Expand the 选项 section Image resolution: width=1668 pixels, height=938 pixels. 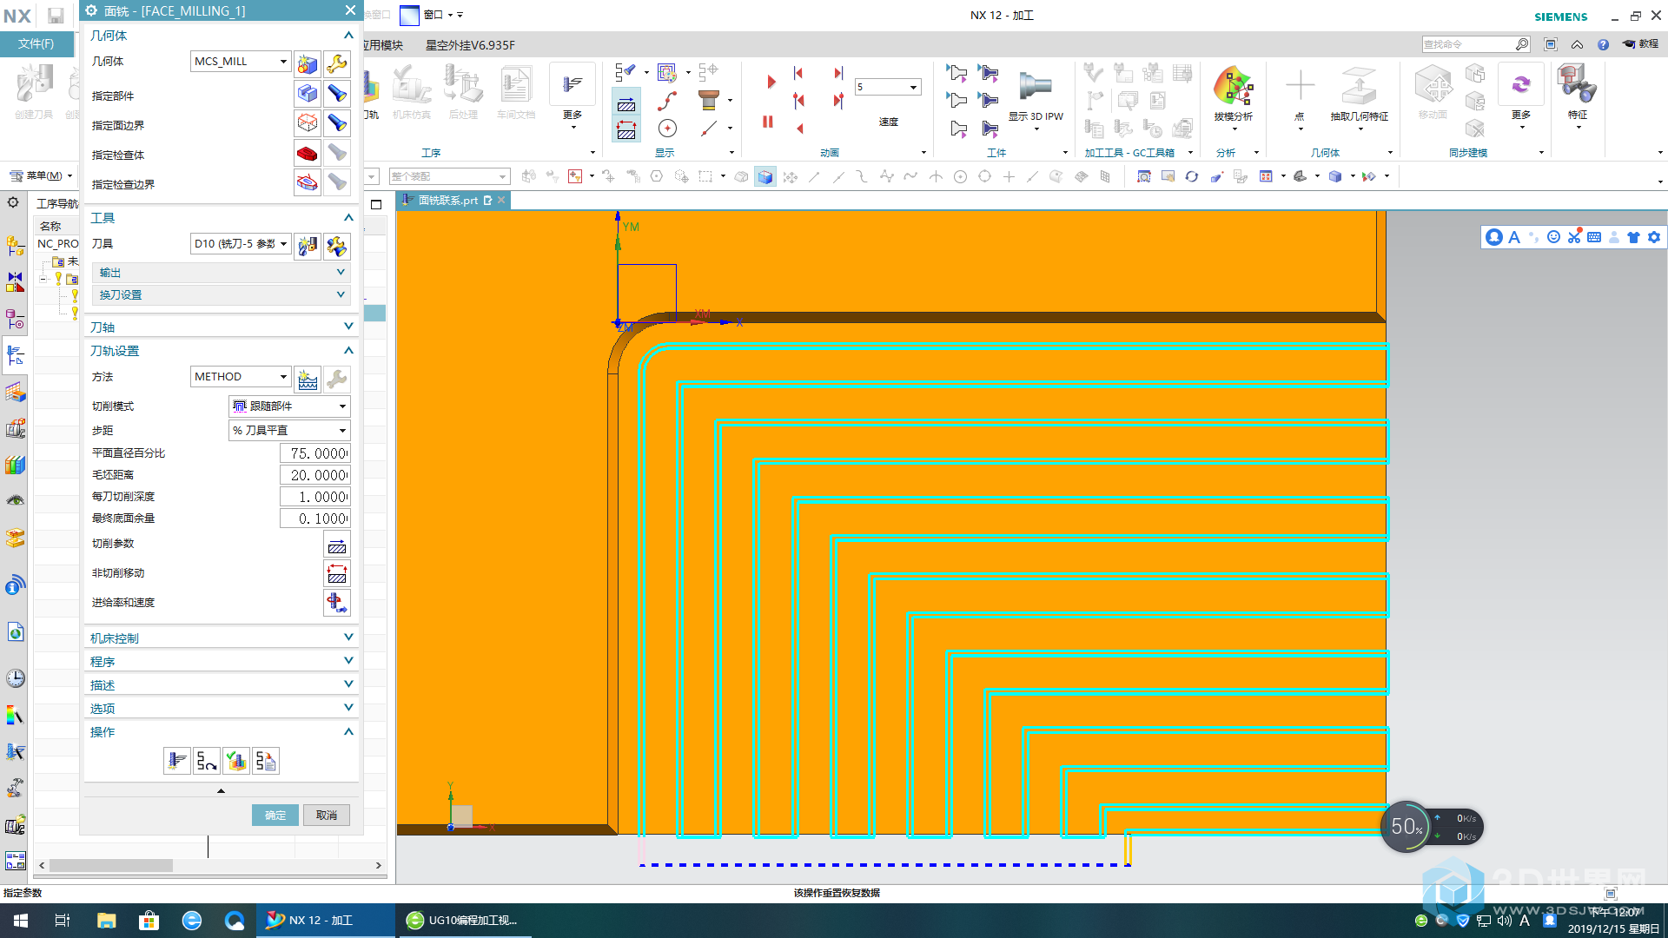coord(222,708)
